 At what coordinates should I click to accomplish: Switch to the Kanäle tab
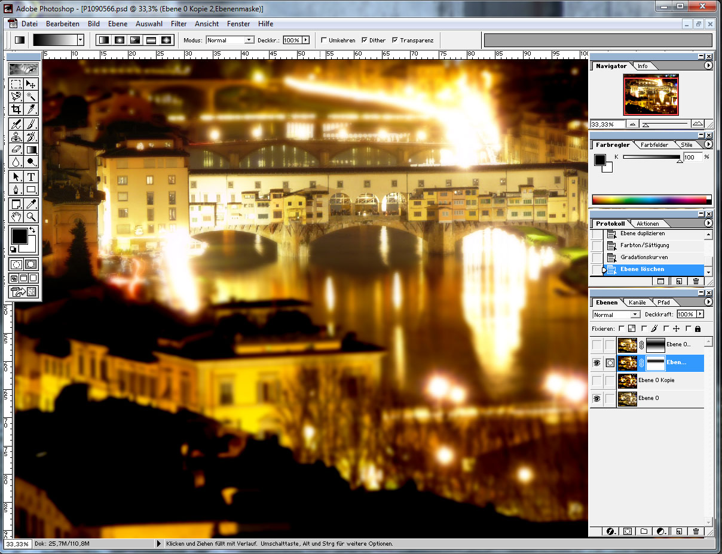click(x=637, y=302)
